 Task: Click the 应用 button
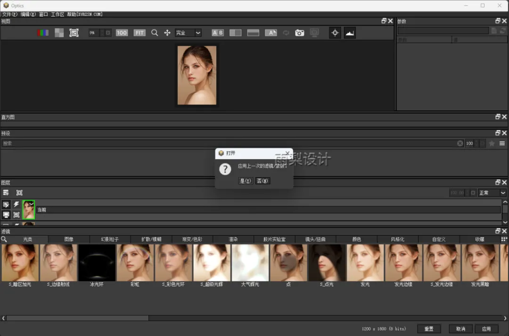click(486, 329)
